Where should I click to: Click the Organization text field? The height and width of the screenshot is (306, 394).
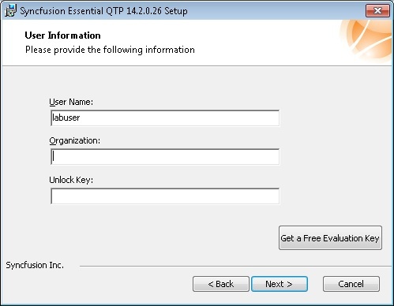coord(165,157)
